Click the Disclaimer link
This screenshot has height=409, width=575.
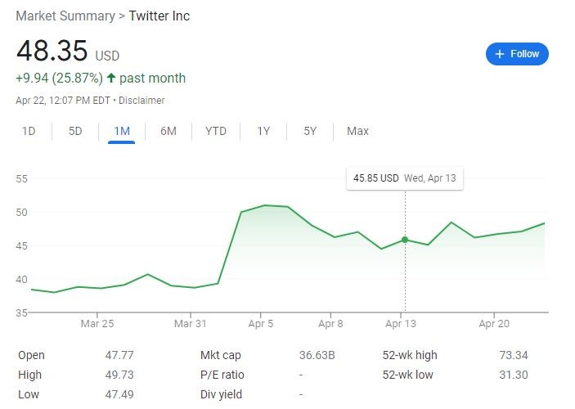(x=142, y=101)
